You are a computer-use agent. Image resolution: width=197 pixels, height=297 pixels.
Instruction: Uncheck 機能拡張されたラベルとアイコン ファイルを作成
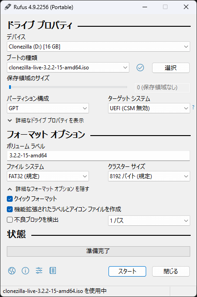[10, 209]
